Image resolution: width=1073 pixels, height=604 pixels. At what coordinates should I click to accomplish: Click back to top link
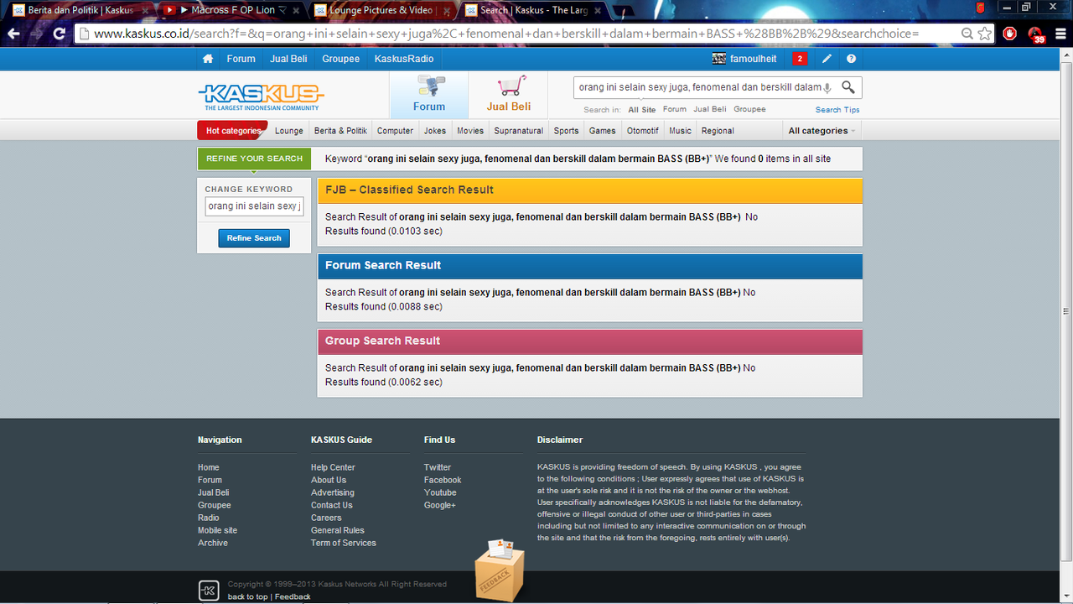(248, 596)
